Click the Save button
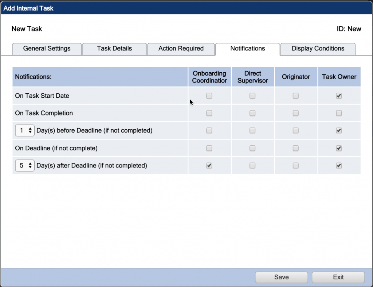373x287 pixels. coord(281,277)
